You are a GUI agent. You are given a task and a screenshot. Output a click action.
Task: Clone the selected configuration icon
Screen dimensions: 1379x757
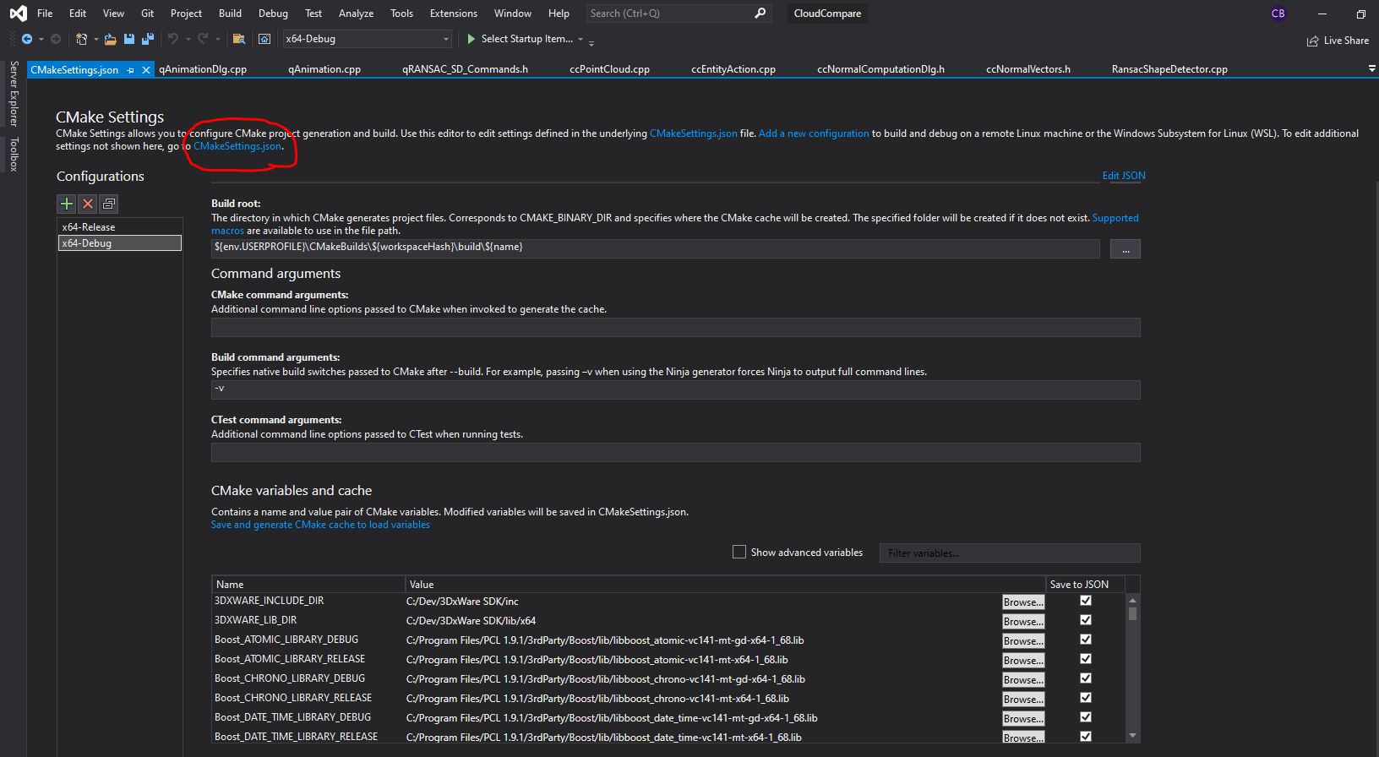point(109,204)
